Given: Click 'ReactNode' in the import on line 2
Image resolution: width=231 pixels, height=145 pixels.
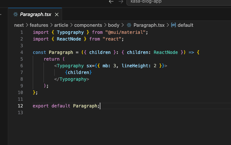Looking at the screenshot, I should coord(69,39).
